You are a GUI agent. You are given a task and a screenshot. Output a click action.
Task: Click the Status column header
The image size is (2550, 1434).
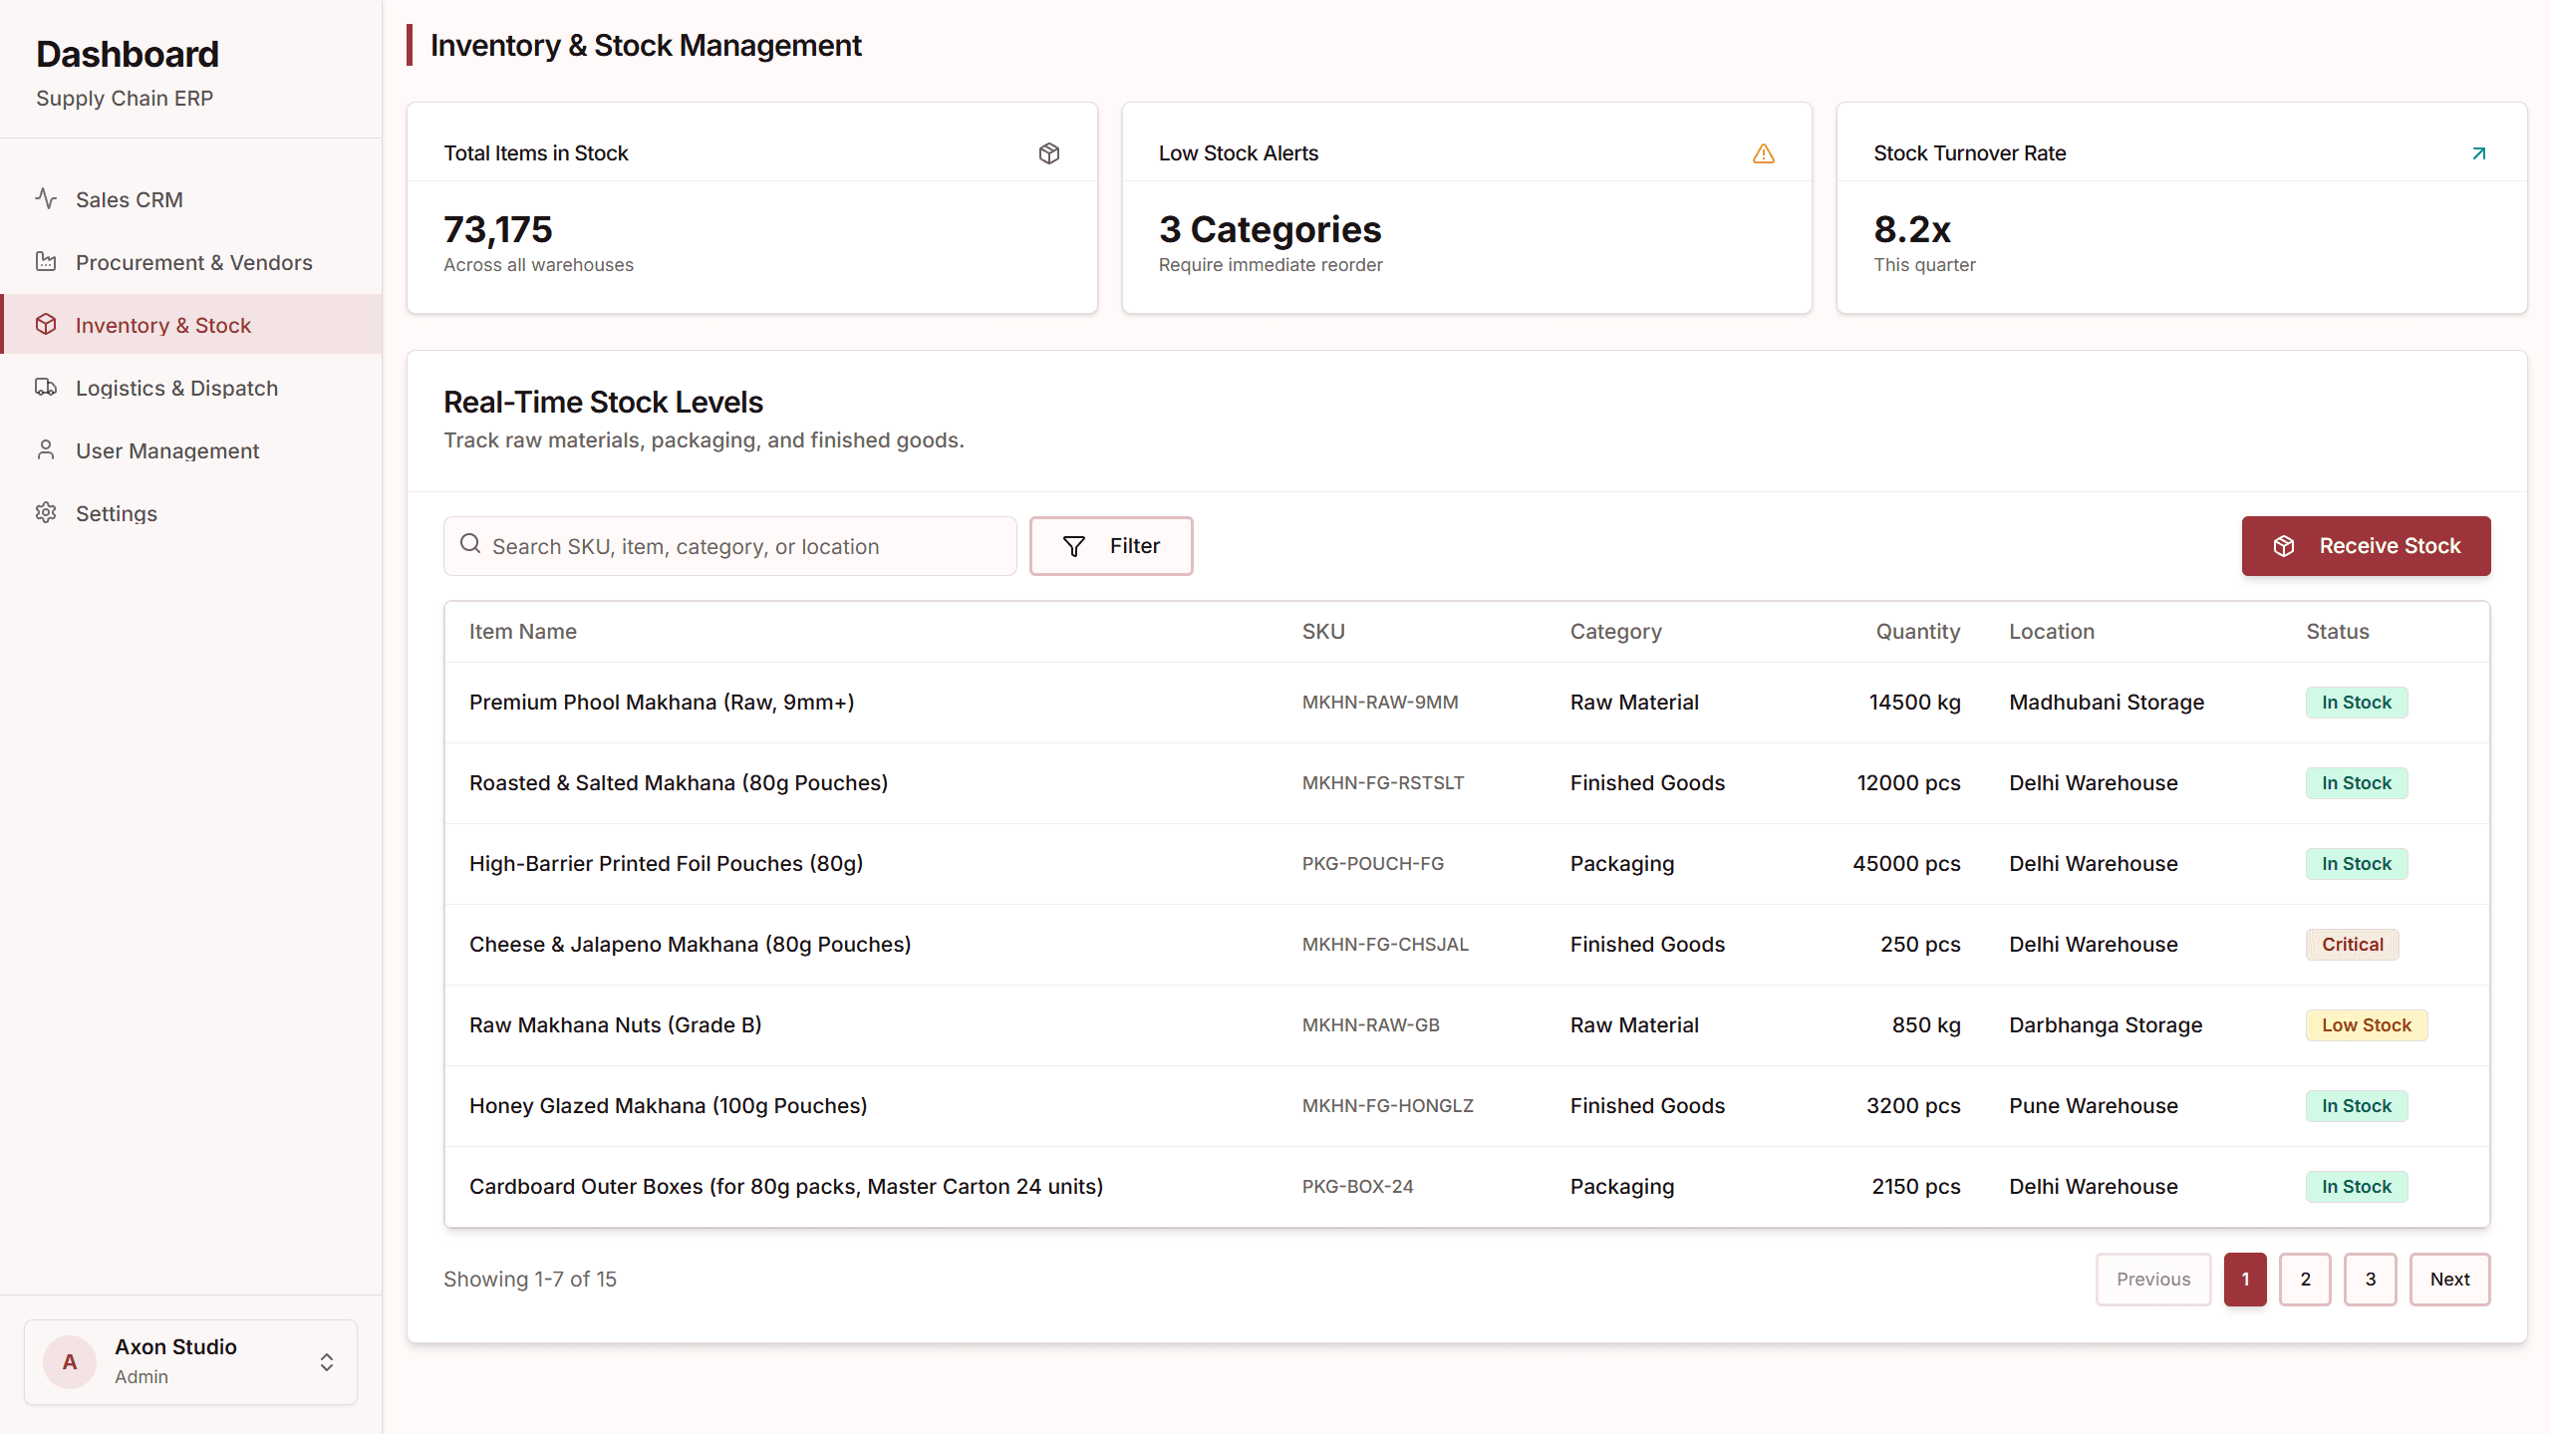(x=2338, y=632)
